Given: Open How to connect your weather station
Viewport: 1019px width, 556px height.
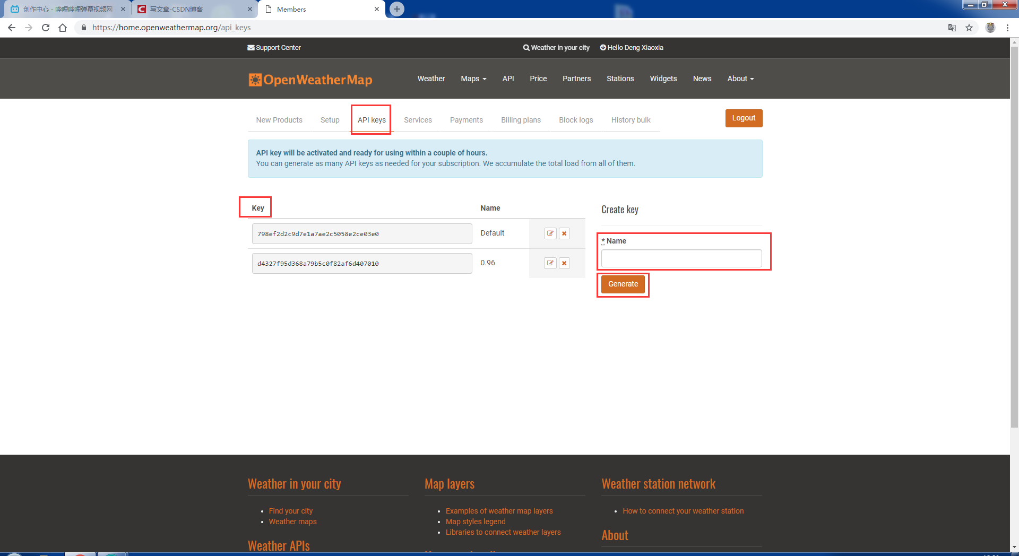Looking at the screenshot, I should (x=683, y=511).
